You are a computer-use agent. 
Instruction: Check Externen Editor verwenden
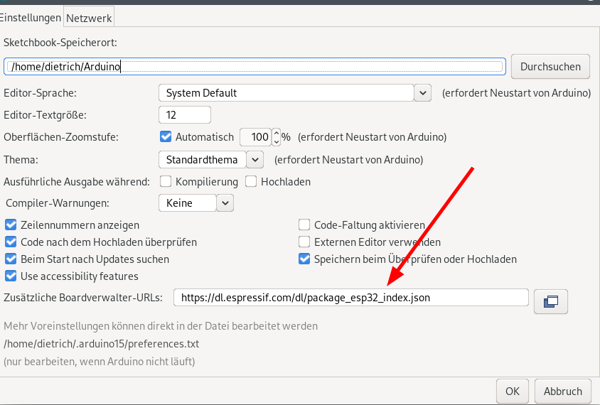pyautogui.click(x=304, y=242)
